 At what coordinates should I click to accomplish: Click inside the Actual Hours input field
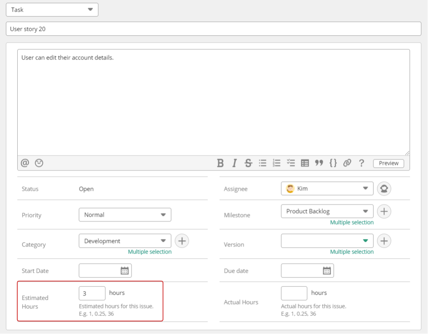click(x=294, y=293)
